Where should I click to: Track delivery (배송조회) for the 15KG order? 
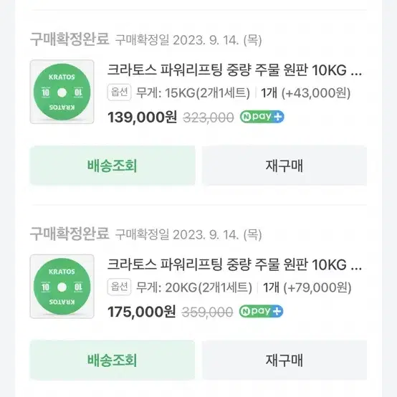tap(113, 166)
